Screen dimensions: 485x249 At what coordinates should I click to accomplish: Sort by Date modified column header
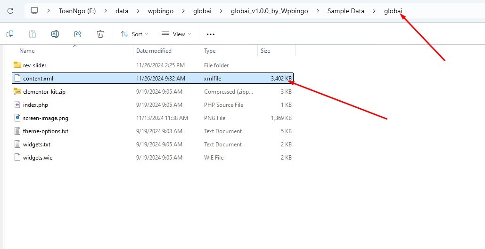tap(154, 51)
